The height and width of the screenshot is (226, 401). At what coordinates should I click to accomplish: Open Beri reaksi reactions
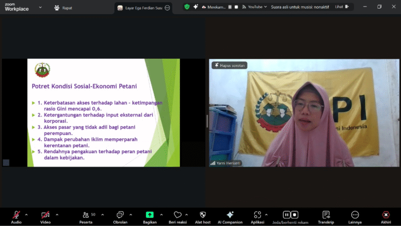pyautogui.click(x=177, y=215)
